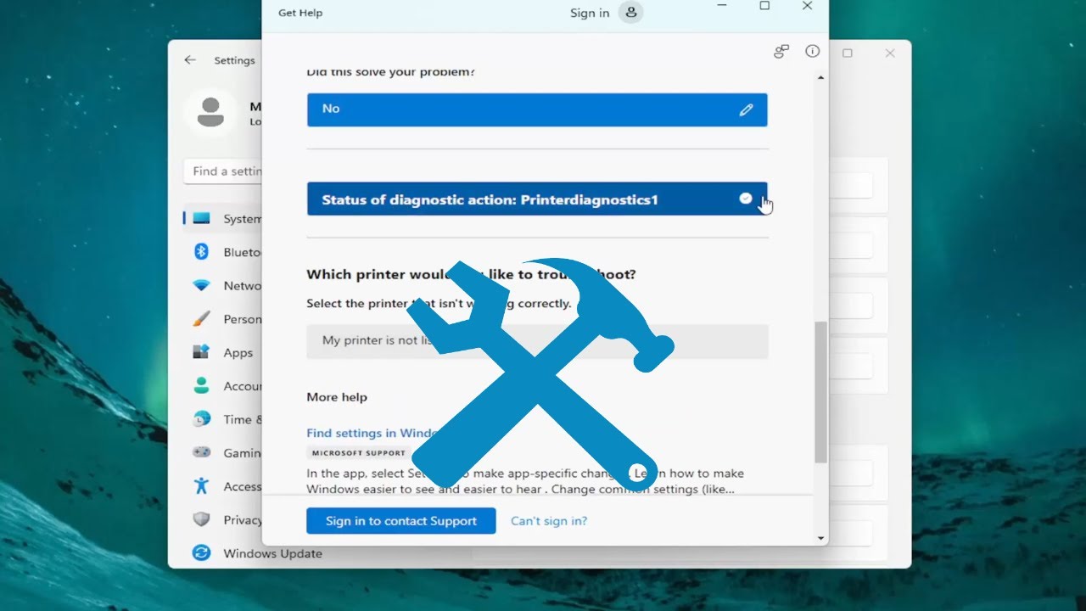This screenshot has width=1086, height=611.
Task: Select the Time & language clock icon
Action: (x=201, y=419)
